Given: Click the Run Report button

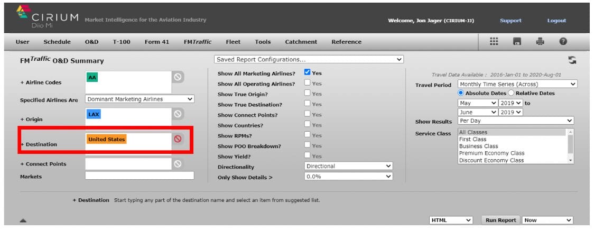Looking at the screenshot, I should pos(500,220).
